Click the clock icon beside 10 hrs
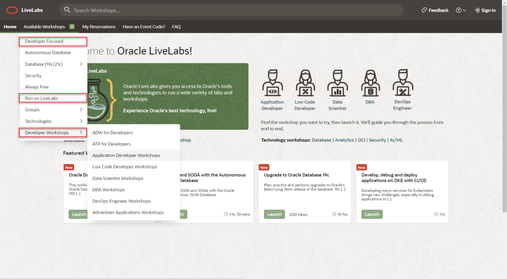Screen dimensions: 507x279 (x=334, y=214)
